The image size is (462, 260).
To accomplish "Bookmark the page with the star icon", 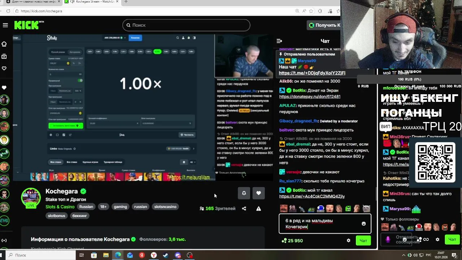I will [311, 11].
